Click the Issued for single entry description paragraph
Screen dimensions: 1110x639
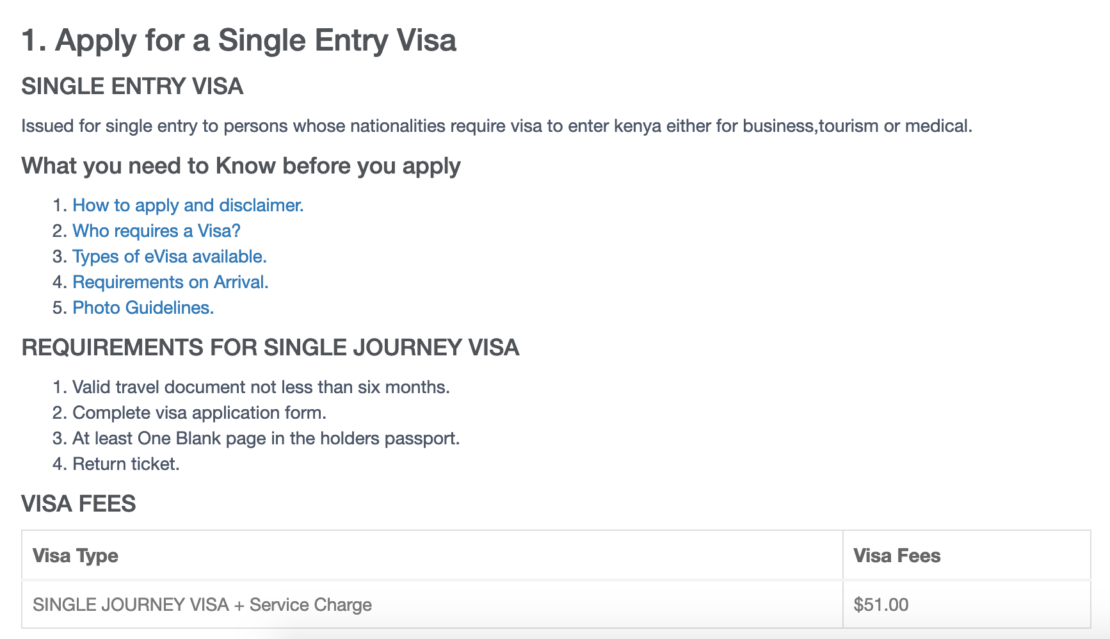pyautogui.click(x=497, y=126)
